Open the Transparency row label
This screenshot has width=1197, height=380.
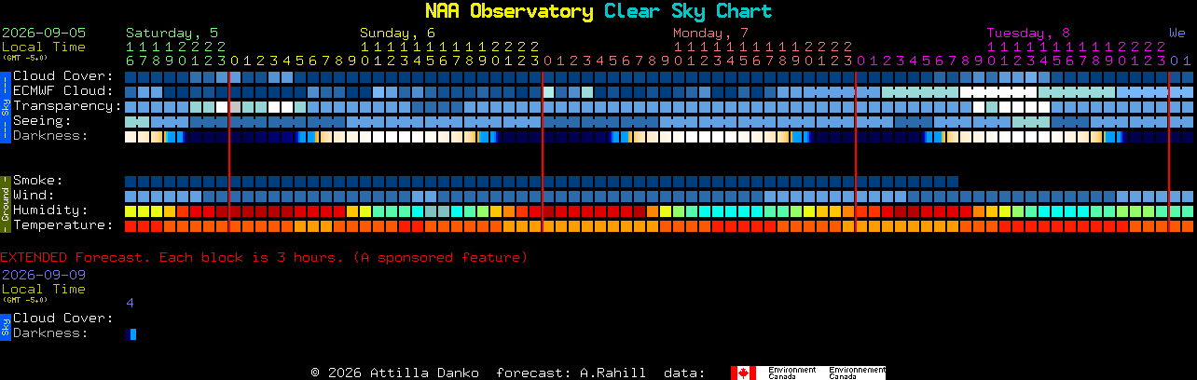68,106
